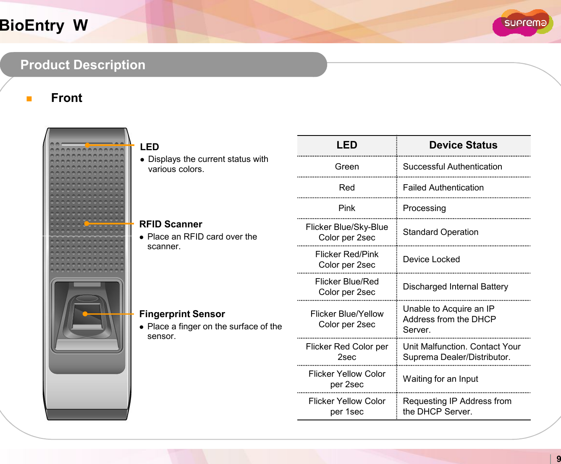Click the Waiting for an Input cell
The image size is (561, 464).
tap(464, 379)
